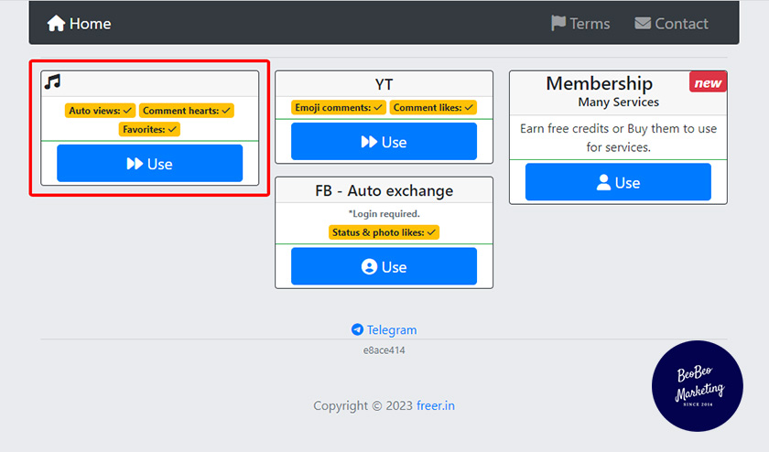The height and width of the screenshot is (452, 769).
Task: Open the Terms navigation item
Action: pyautogui.click(x=580, y=24)
